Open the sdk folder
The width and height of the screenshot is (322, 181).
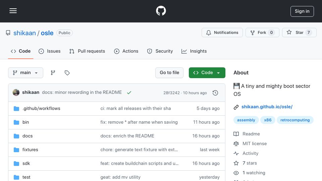26,163
